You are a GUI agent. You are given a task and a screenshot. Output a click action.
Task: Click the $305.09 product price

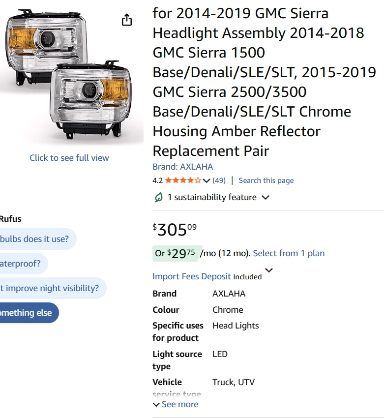(175, 230)
